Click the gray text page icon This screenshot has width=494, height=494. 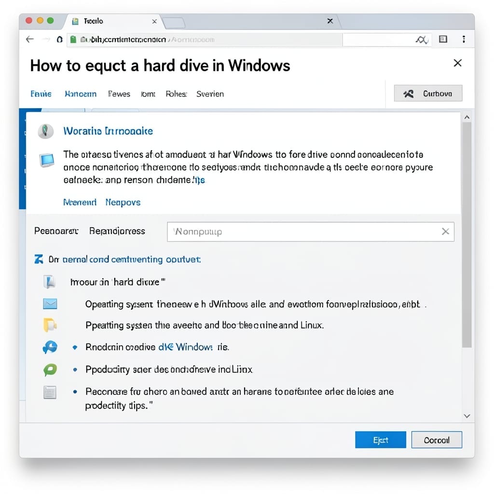pos(50,392)
